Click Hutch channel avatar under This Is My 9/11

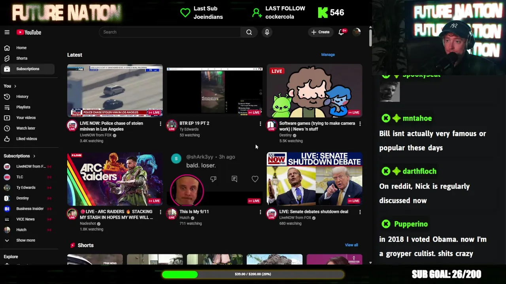click(x=172, y=214)
